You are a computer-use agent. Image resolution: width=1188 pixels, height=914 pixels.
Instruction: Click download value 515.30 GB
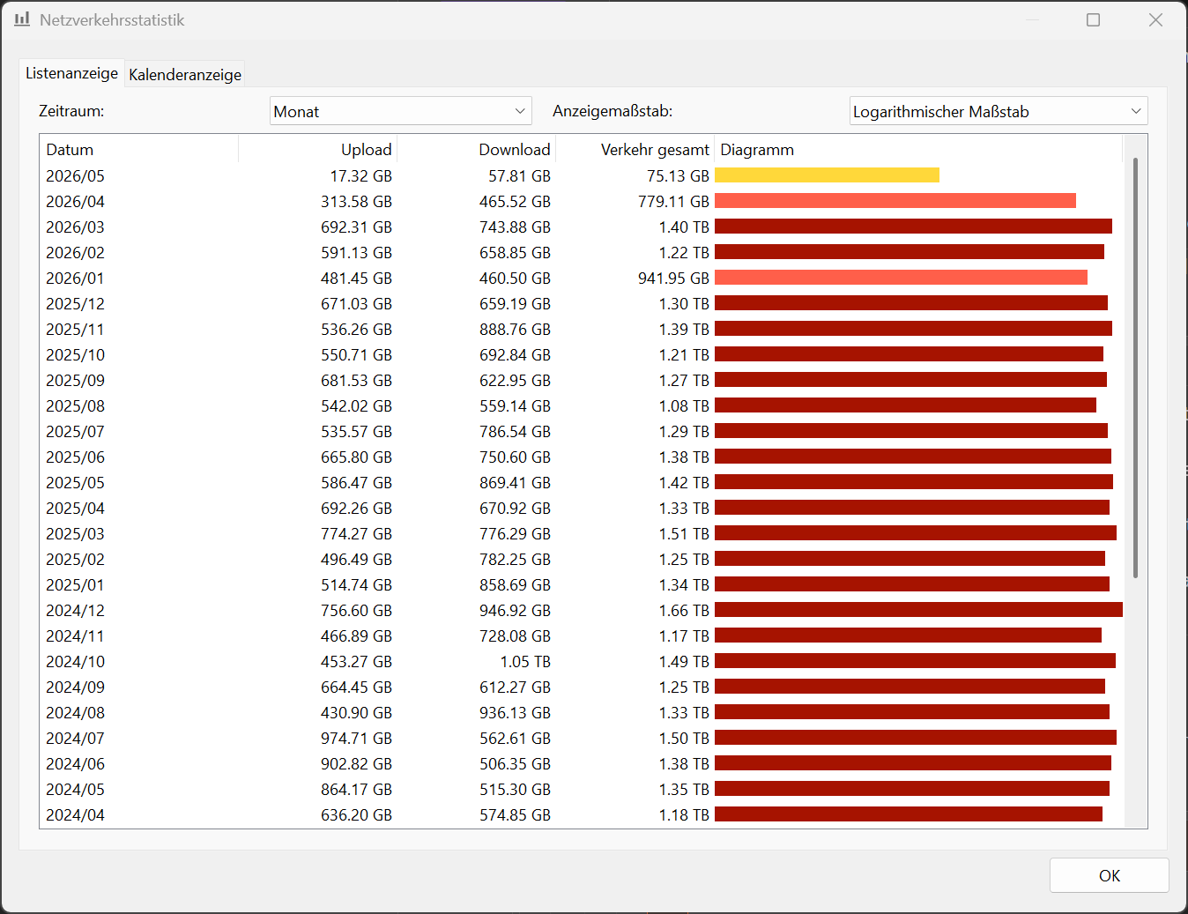[515, 790]
